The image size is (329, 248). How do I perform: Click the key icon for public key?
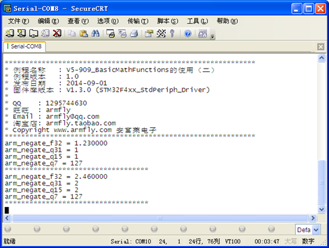pyautogui.click(x=172, y=34)
